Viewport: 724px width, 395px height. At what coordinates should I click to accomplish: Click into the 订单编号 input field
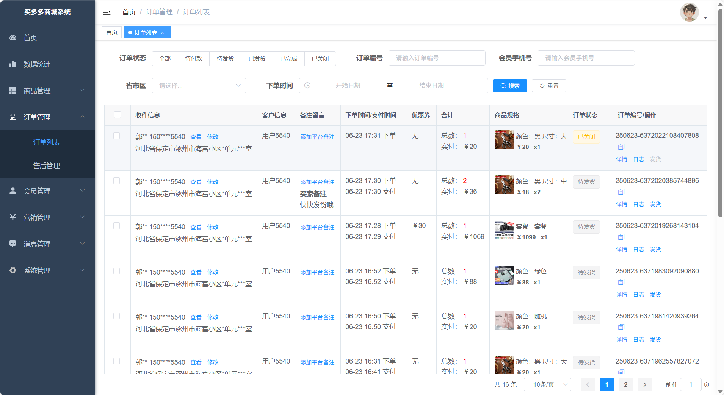click(x=437, y=58)
